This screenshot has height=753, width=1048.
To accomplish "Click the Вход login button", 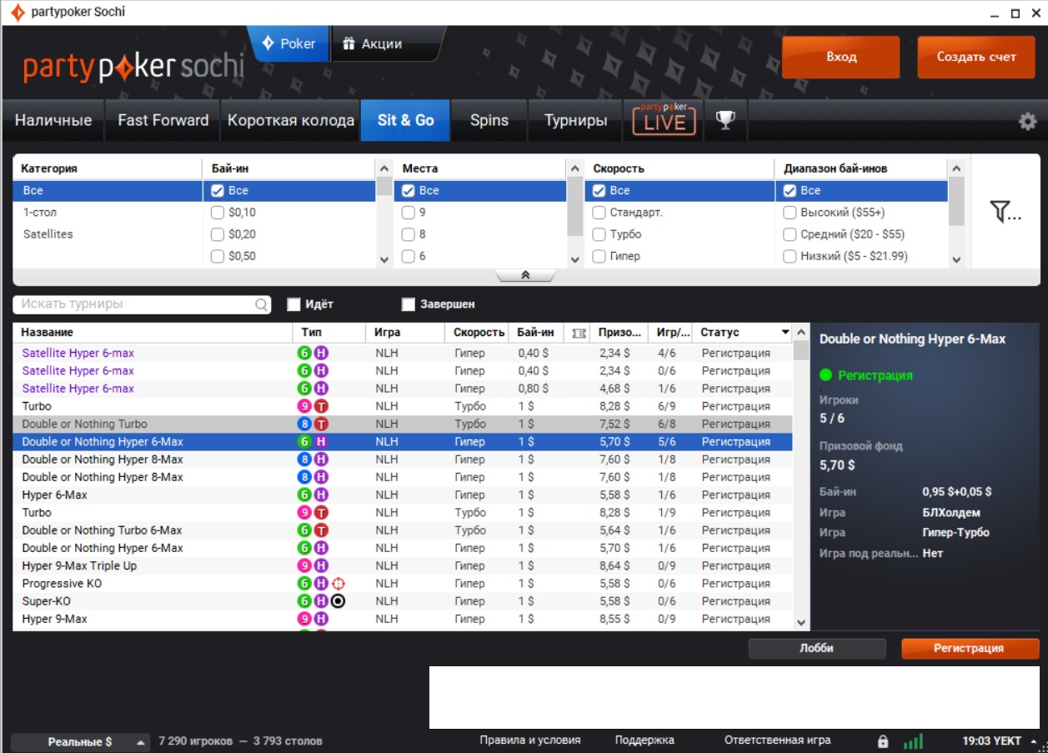I will coord(841,58).
